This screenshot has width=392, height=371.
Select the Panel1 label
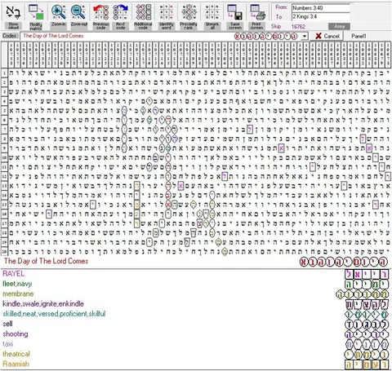359,36
